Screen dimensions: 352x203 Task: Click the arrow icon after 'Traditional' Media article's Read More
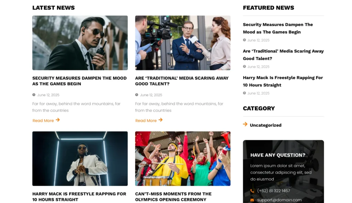(161, 120)
